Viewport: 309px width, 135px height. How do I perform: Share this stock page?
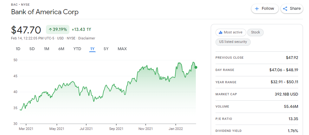292,9
